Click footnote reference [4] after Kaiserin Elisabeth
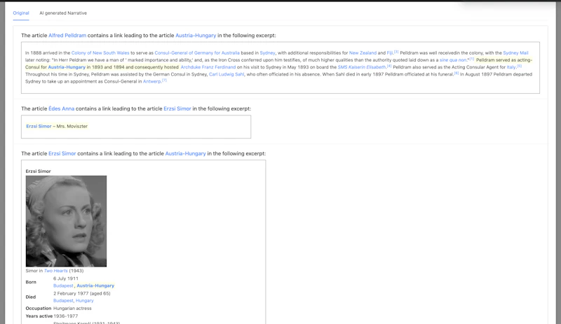Image resolution: width=561 pixels, height=324 pixels. point(389,66)
